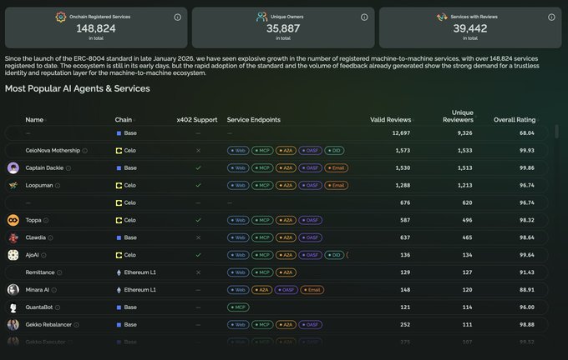This screenshot has height=360, width=568.
Task: Sort table by Overall Rating column
Action: [516, 120]
